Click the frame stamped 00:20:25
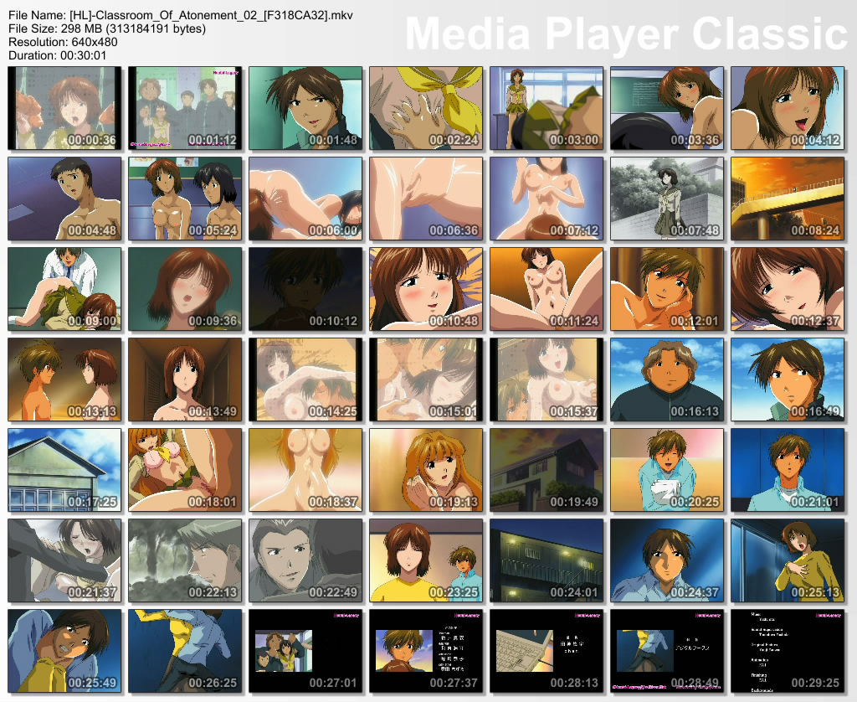 click(x=667, y=470)
